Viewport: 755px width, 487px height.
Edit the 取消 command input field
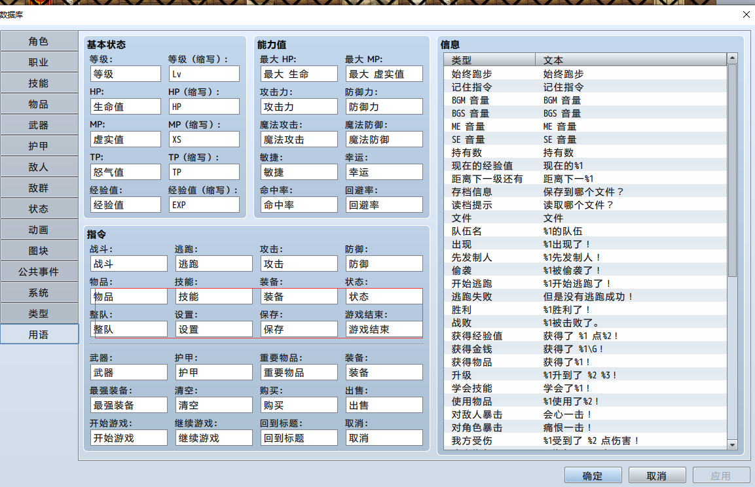pos(384,438)
